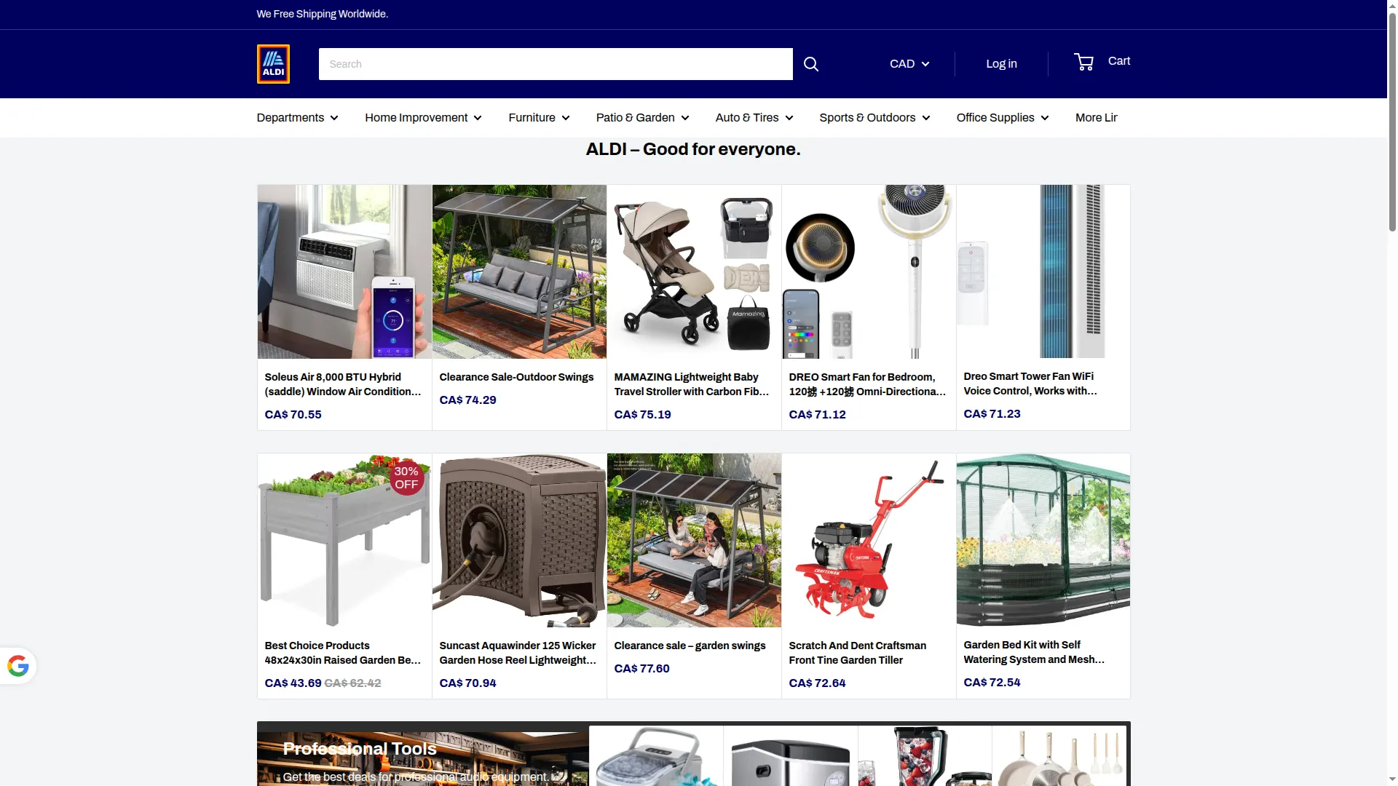Expand the Furniture menu

coord(539,118)
